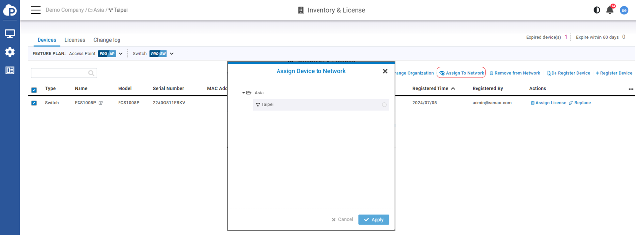Screen dimensions: 636x235
Task: Open the monitor dashboard sidebar icon
Action: 10,34
